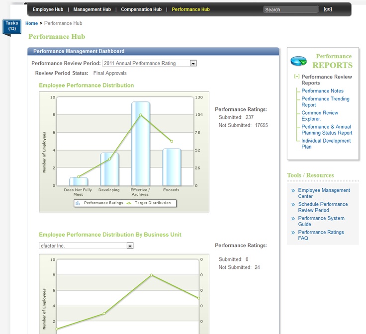Open the Common Review Explorer link
This screenshot has width=366, height=334.
click(320, 116)
